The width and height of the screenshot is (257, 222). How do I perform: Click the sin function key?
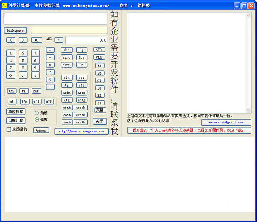coord(67,78)
